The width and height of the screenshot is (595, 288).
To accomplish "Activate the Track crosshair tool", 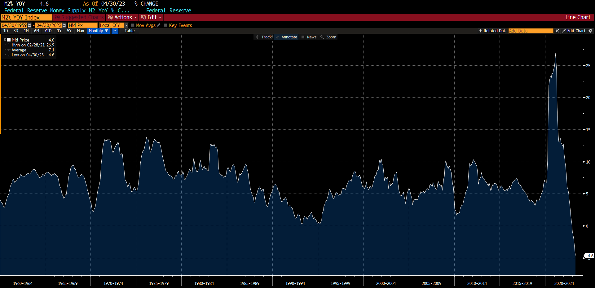I will tap(263, 37).
